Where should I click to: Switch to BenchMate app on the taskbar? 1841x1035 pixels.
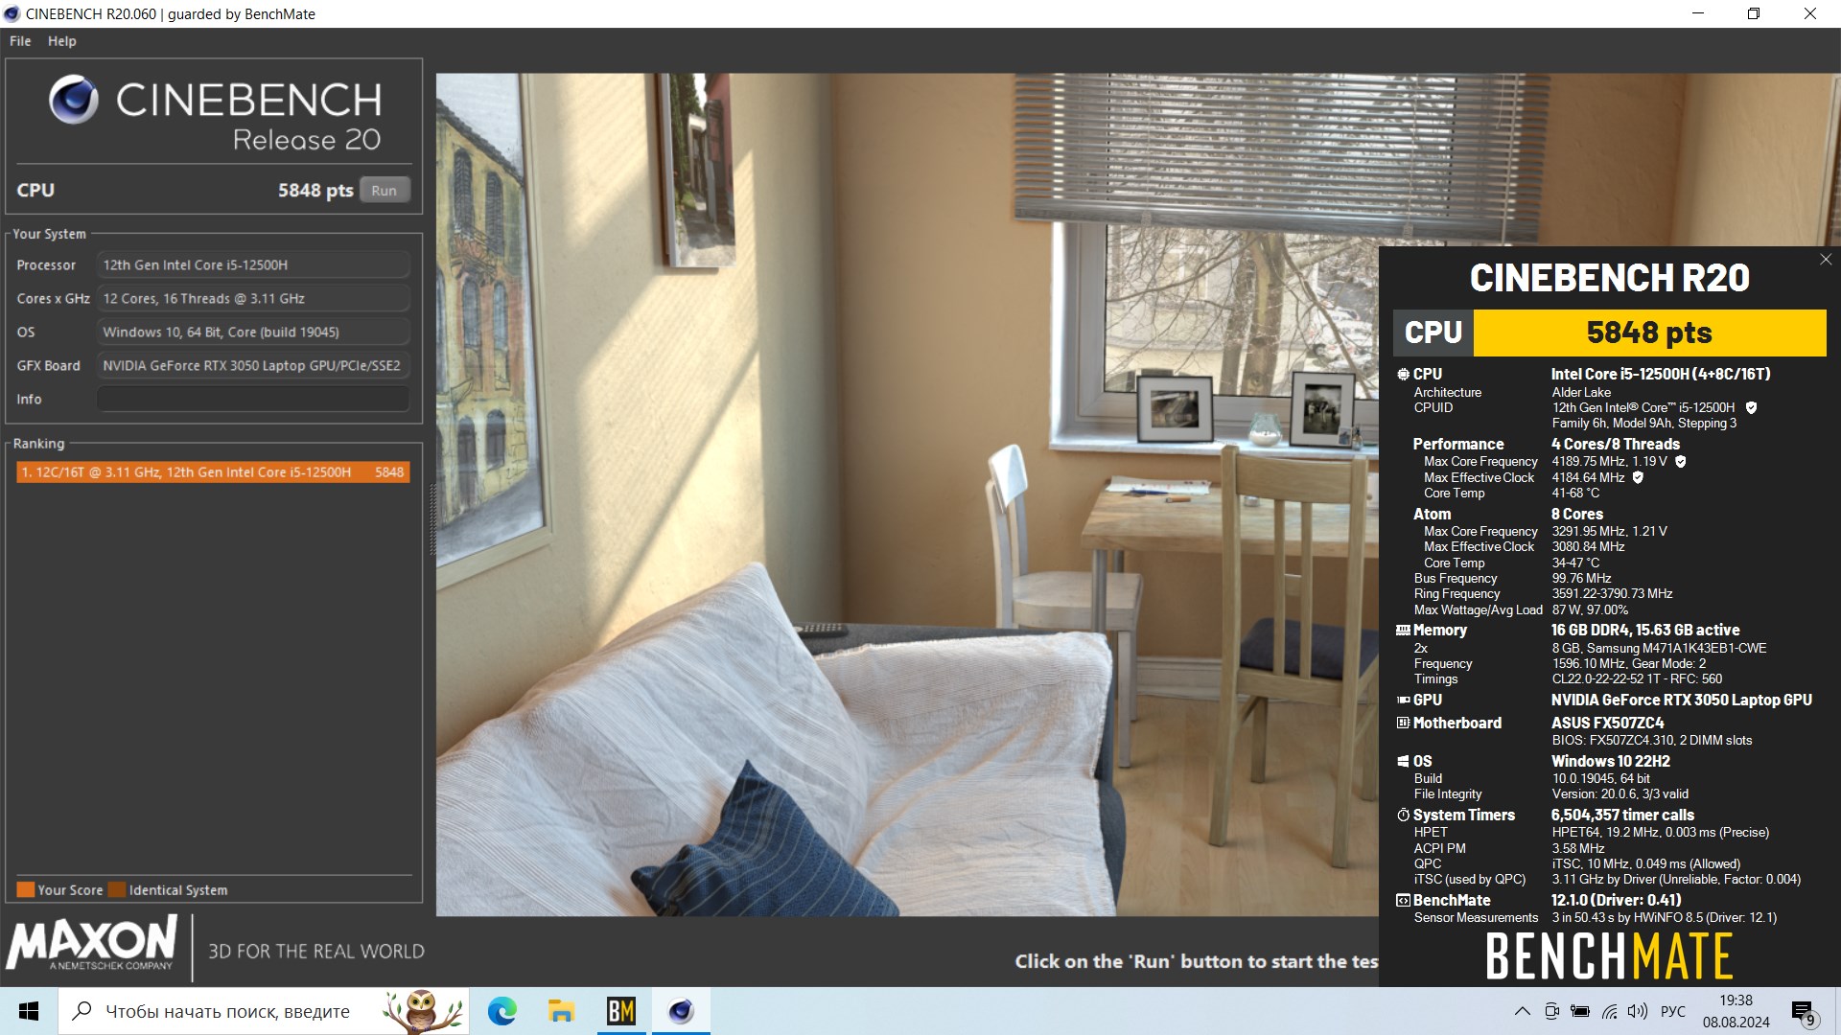pyautogui.click(x=621, y=1011)
